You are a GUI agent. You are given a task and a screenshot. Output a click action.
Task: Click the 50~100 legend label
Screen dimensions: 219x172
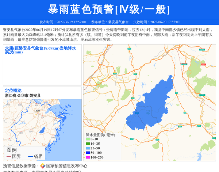coord(96,153)
